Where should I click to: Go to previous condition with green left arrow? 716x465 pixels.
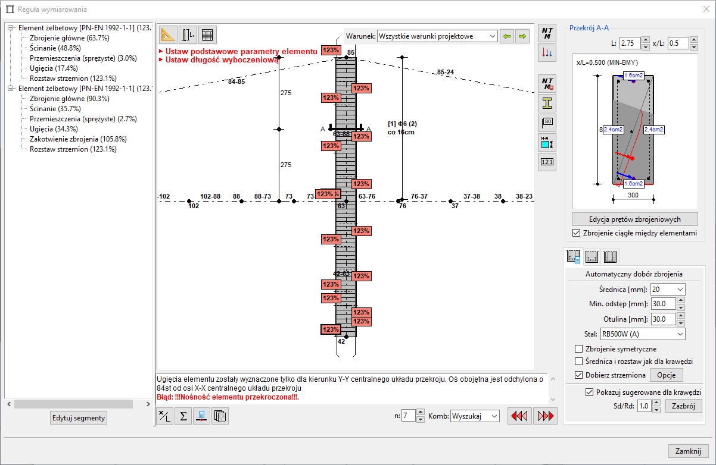(506, 36)
